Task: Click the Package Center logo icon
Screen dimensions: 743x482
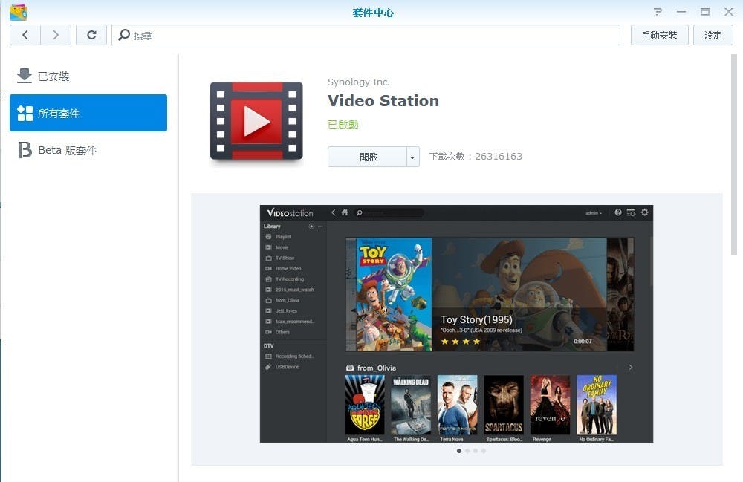Action: [18, 12]
